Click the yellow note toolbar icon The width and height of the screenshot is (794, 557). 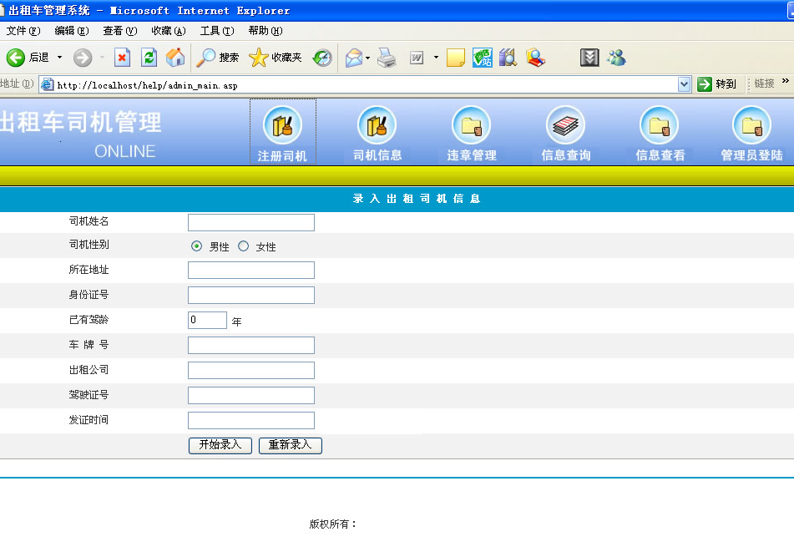pyautogui.click(x=456, y=58)
